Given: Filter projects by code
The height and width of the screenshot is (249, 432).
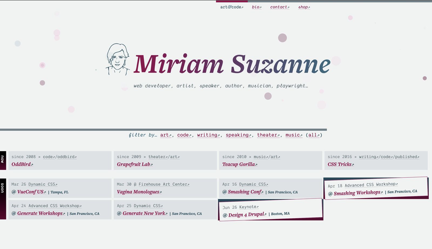Looking at the screenshot, I should click(x=184, y=135).
